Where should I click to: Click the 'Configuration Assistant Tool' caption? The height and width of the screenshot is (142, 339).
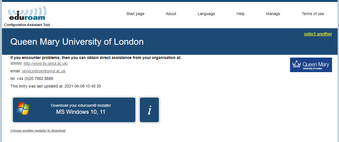[27, 25]
